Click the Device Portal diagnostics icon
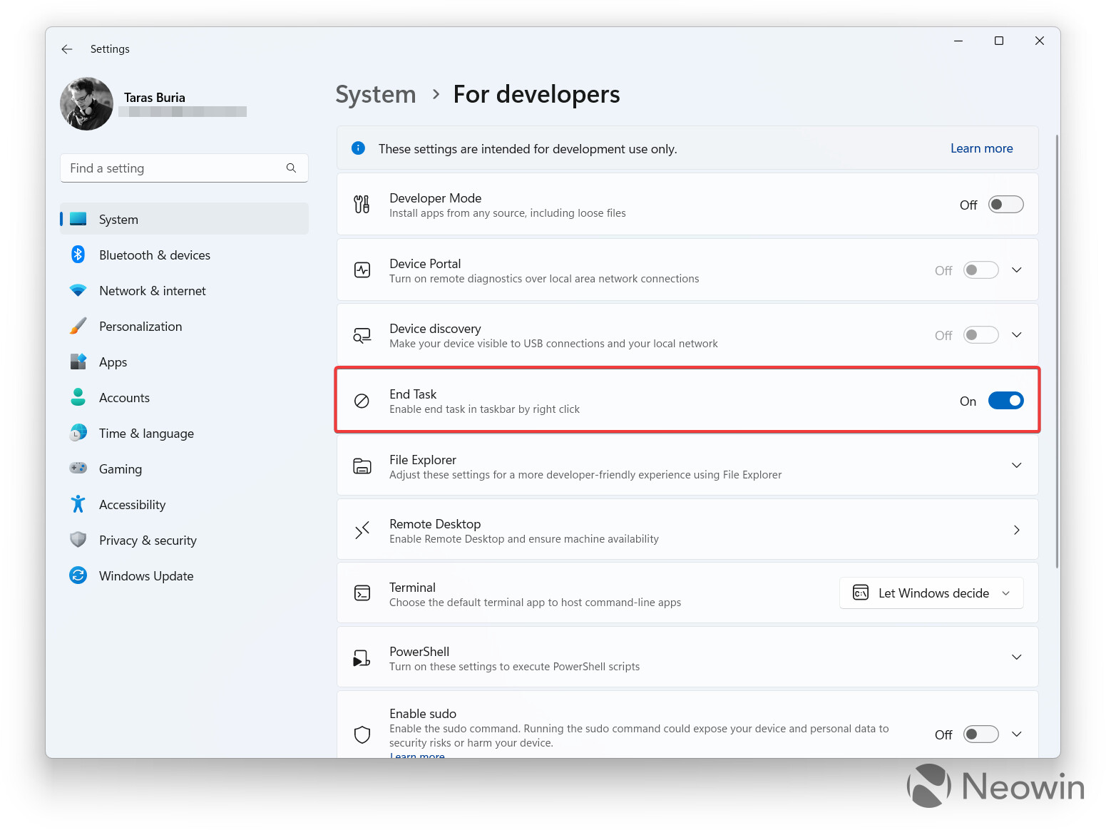The height and width of the screenshot is (830, 1106). coord(362,270)
